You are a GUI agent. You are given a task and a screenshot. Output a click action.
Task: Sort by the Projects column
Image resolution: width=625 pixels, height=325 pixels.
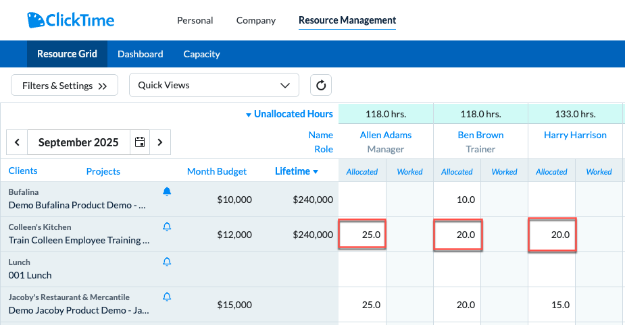tap(103, 171)
